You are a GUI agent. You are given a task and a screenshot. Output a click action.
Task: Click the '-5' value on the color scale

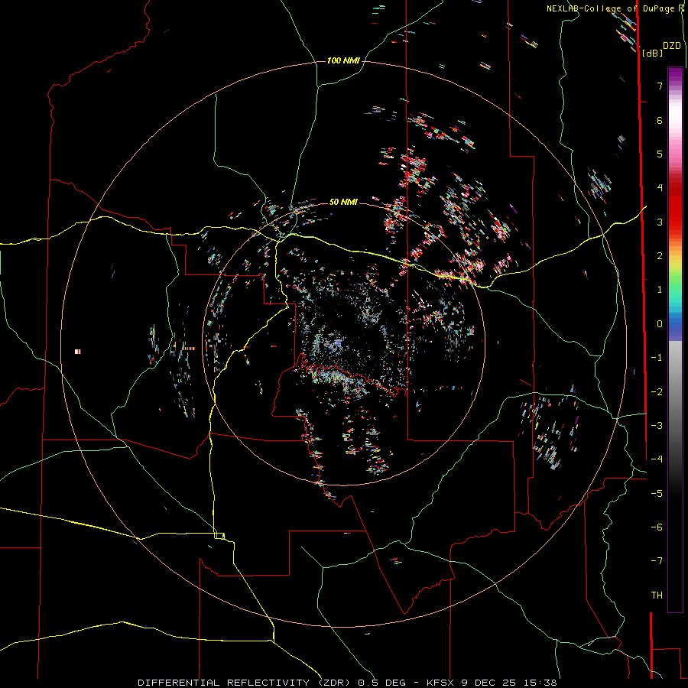(x=657, y=494)
